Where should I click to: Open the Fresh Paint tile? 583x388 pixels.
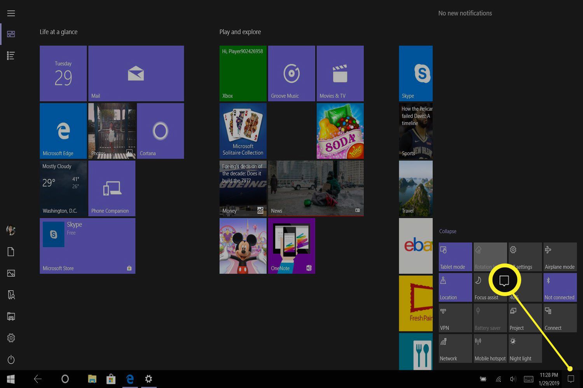415,303
